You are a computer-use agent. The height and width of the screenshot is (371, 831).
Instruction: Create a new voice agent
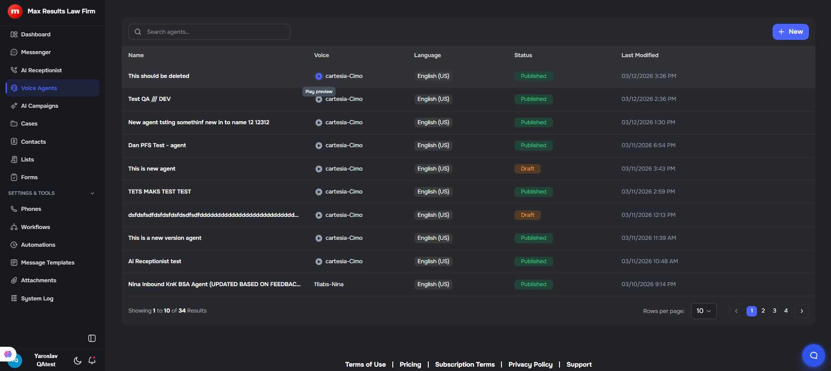click(790, 32)
